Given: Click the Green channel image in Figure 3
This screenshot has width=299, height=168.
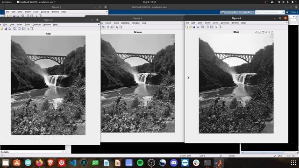Looking at the screenshot, I should 138,83.
